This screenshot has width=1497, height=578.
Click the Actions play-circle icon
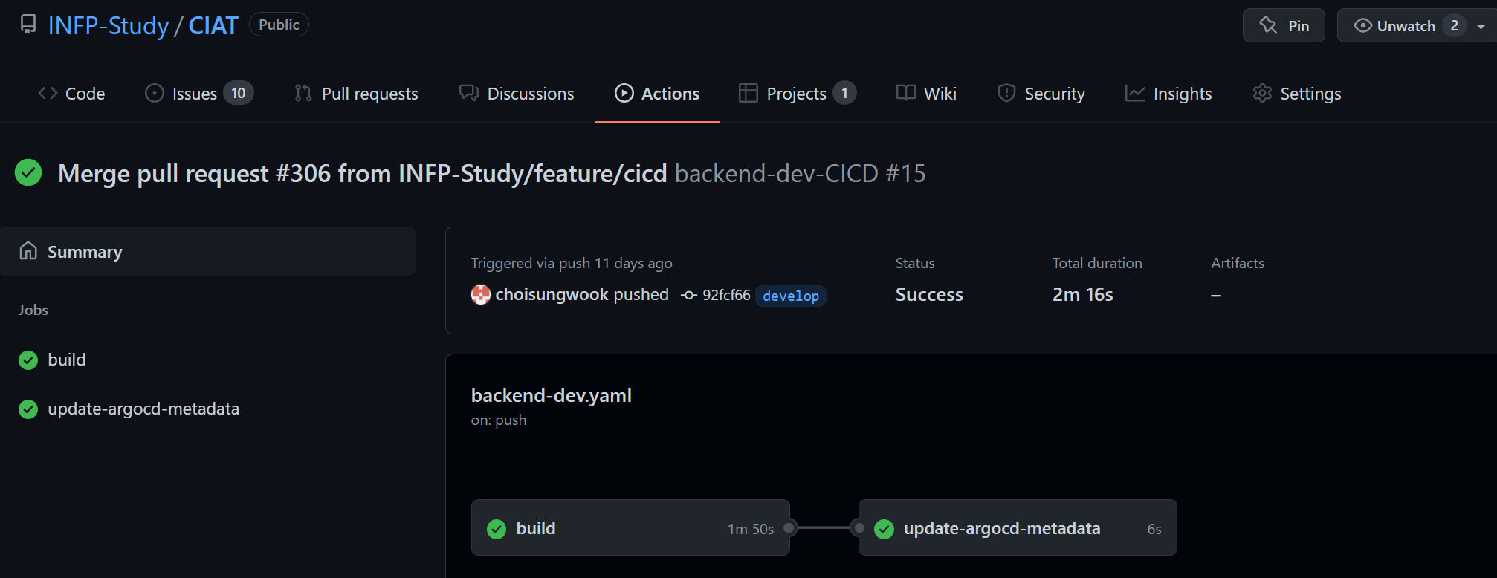[x=624, y=93]
